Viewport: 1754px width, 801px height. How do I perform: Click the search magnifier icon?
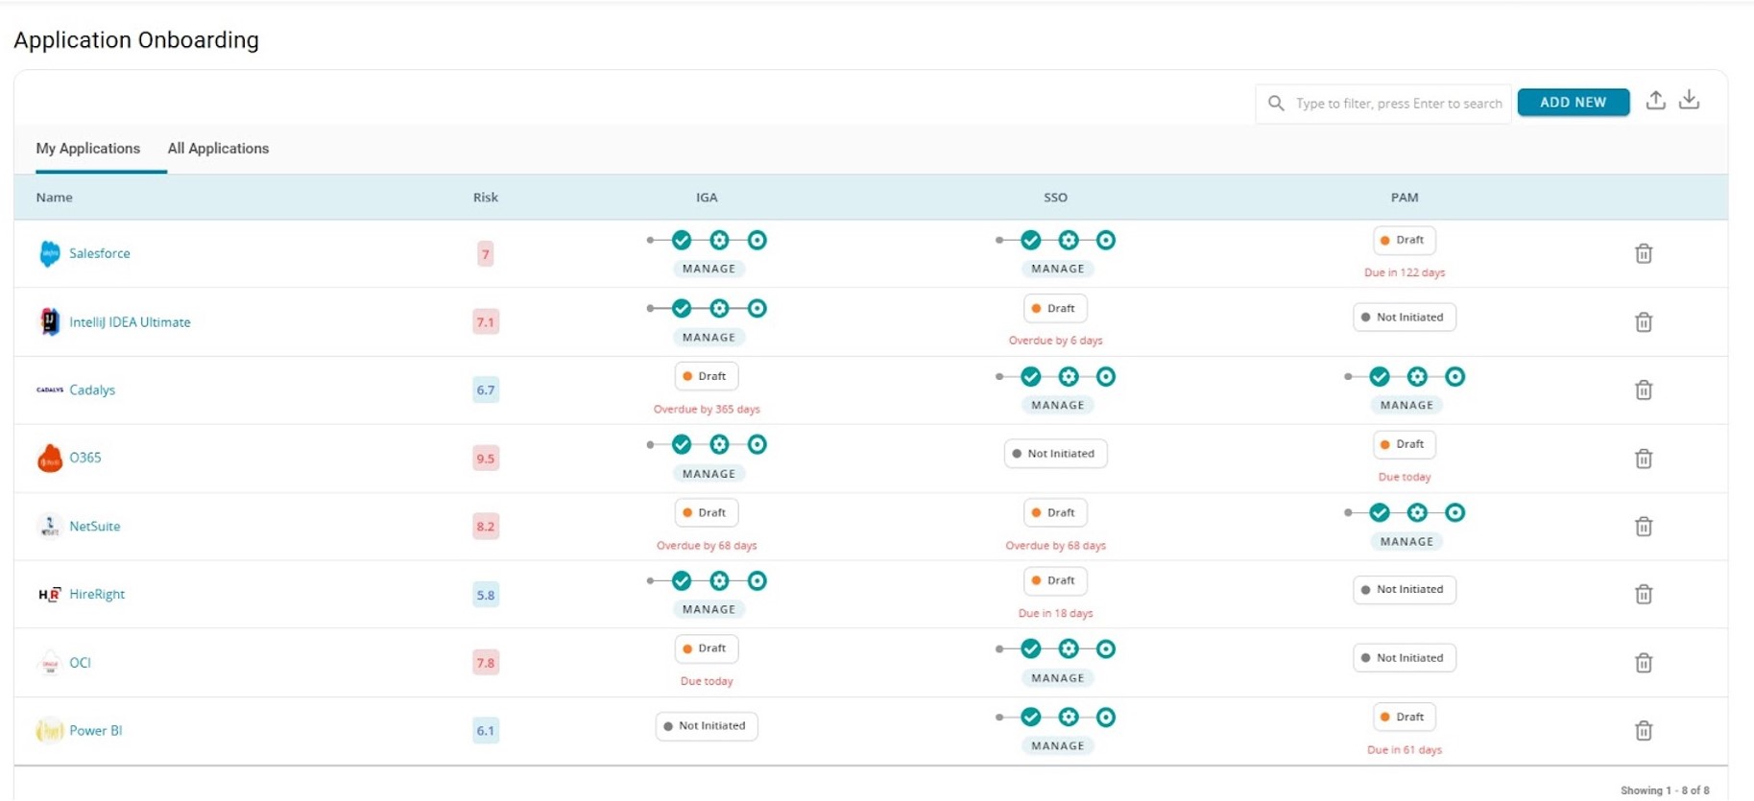pos(1276,103)
